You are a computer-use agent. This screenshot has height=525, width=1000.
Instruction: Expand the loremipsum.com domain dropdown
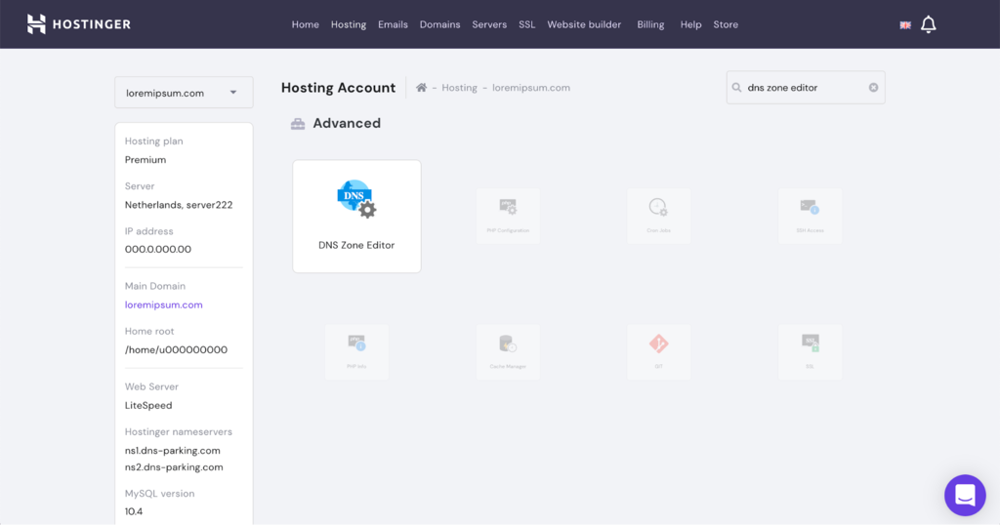184,93
